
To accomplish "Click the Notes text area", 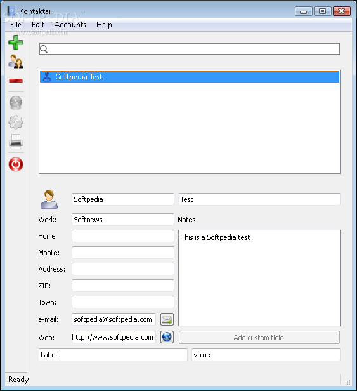I will (259, 278).
